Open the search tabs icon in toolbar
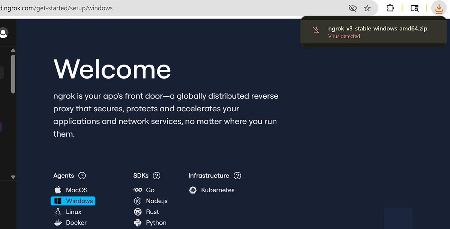The height and width of the screenshot is (229, 450). (x=414, y=8)
